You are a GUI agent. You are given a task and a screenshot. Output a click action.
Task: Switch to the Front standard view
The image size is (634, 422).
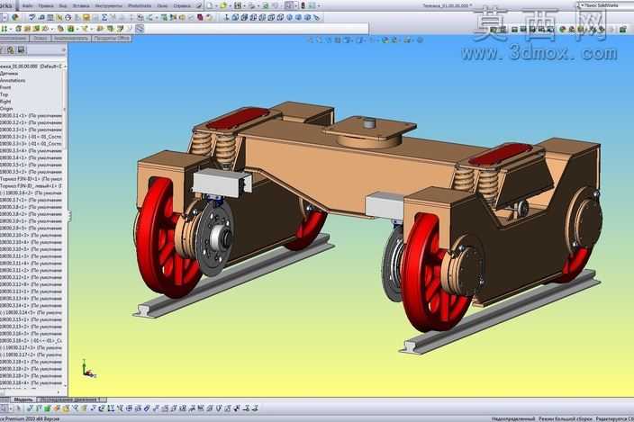point(235,17)
